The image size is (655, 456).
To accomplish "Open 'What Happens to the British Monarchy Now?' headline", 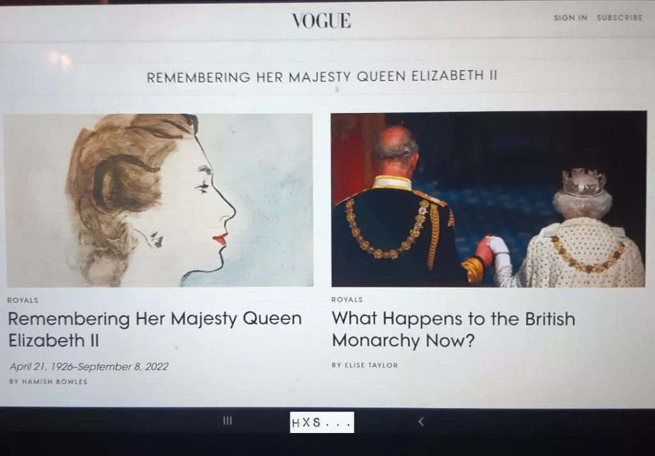I will click(x=454, y=330).
